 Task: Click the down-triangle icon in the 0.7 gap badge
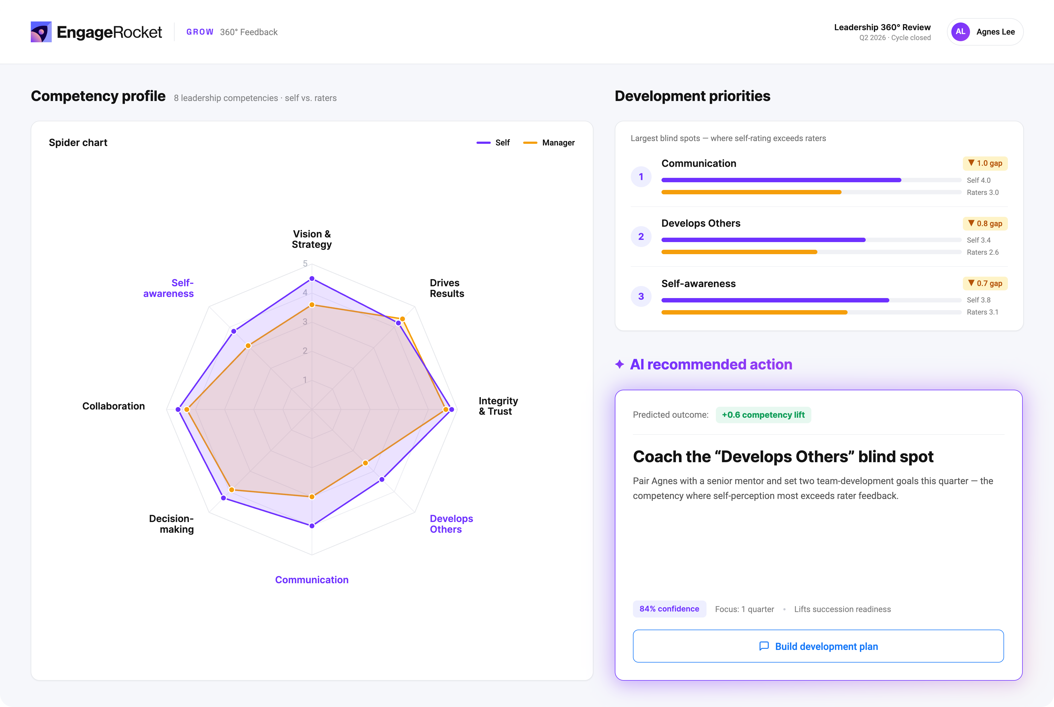pos(971,283)
